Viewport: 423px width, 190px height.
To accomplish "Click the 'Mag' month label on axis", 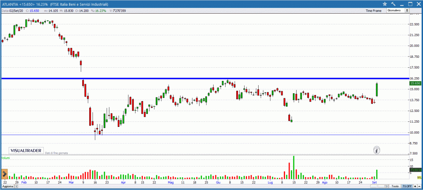I will (x=171, y=183).
